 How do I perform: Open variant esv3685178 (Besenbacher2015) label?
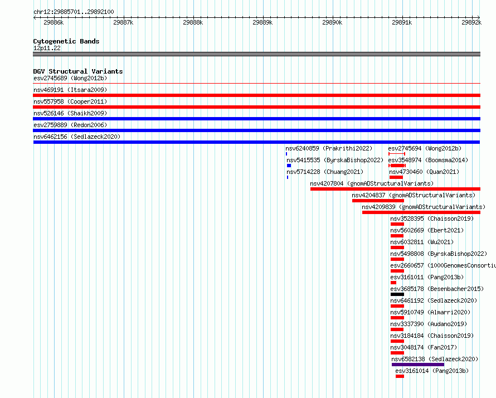[x=437, y=289]
